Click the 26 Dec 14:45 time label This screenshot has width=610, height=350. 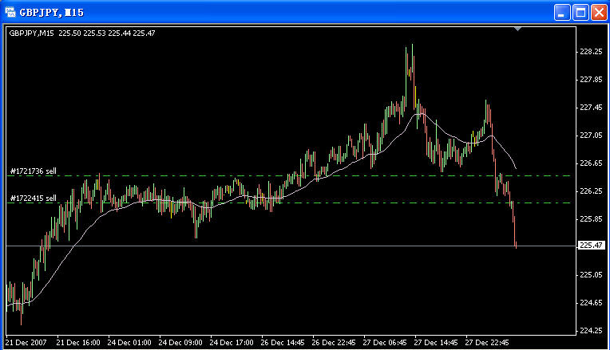point(283,343)
